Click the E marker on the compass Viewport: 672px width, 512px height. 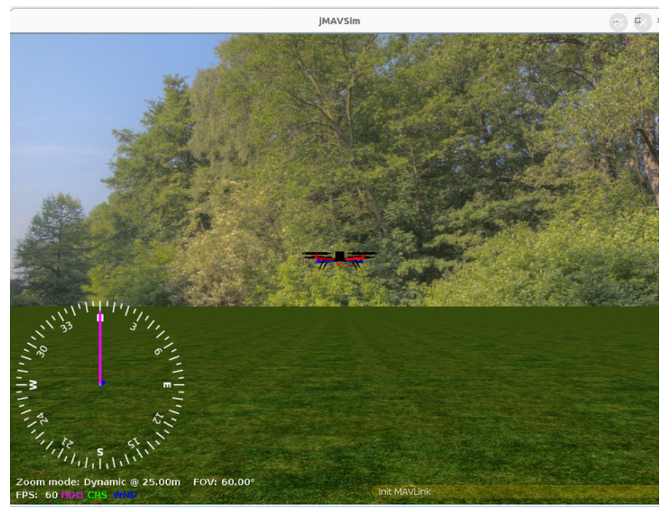coord(167,385)
